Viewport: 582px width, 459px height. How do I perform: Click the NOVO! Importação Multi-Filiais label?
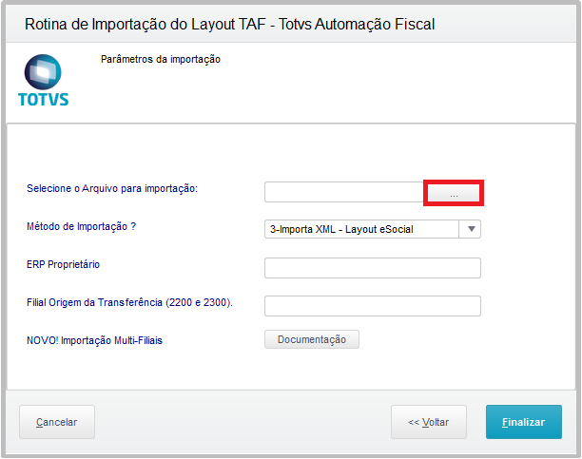[95, 340]
